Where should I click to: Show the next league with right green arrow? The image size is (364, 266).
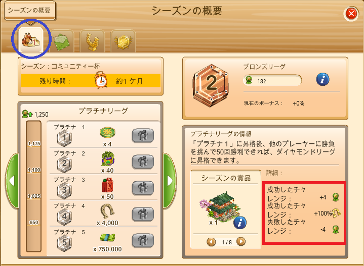point(169,181)
